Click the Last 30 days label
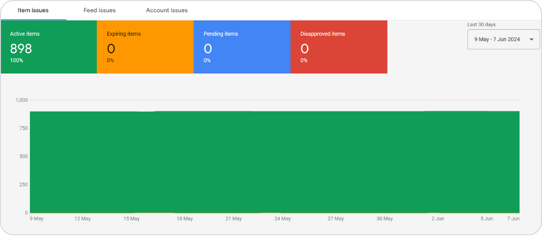The height and width of the screenshot is (236, 542). click(481, 25)
